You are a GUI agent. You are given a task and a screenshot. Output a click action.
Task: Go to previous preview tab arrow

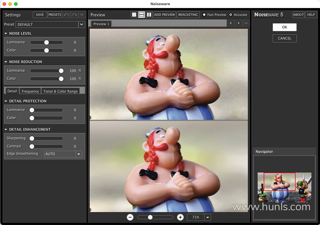[x=231, y=23]
